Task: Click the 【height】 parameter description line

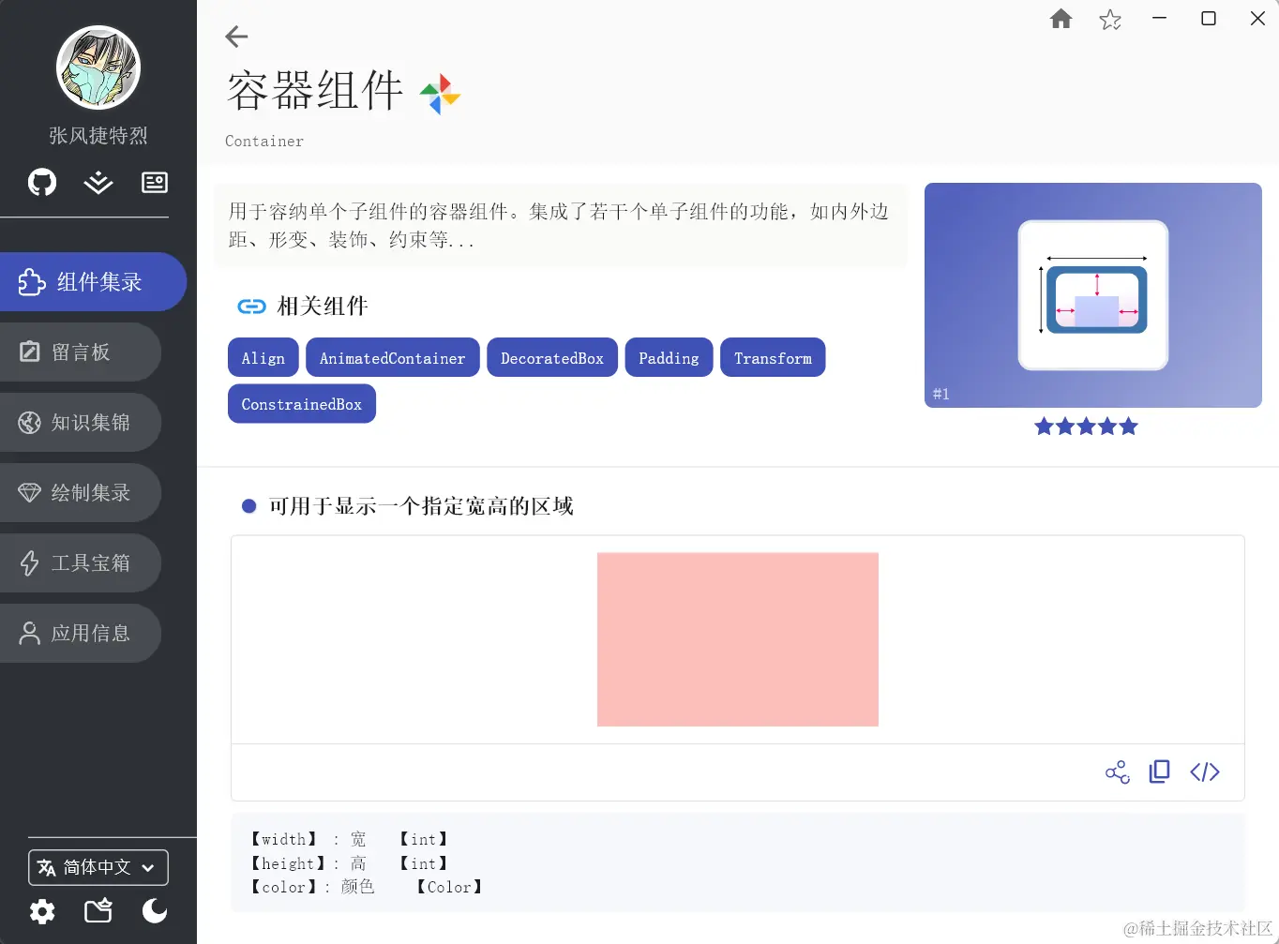Action: coord(349,863)
